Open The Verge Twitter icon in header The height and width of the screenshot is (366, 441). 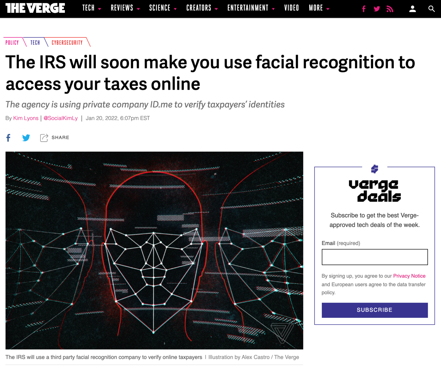[x=377, y=9]
